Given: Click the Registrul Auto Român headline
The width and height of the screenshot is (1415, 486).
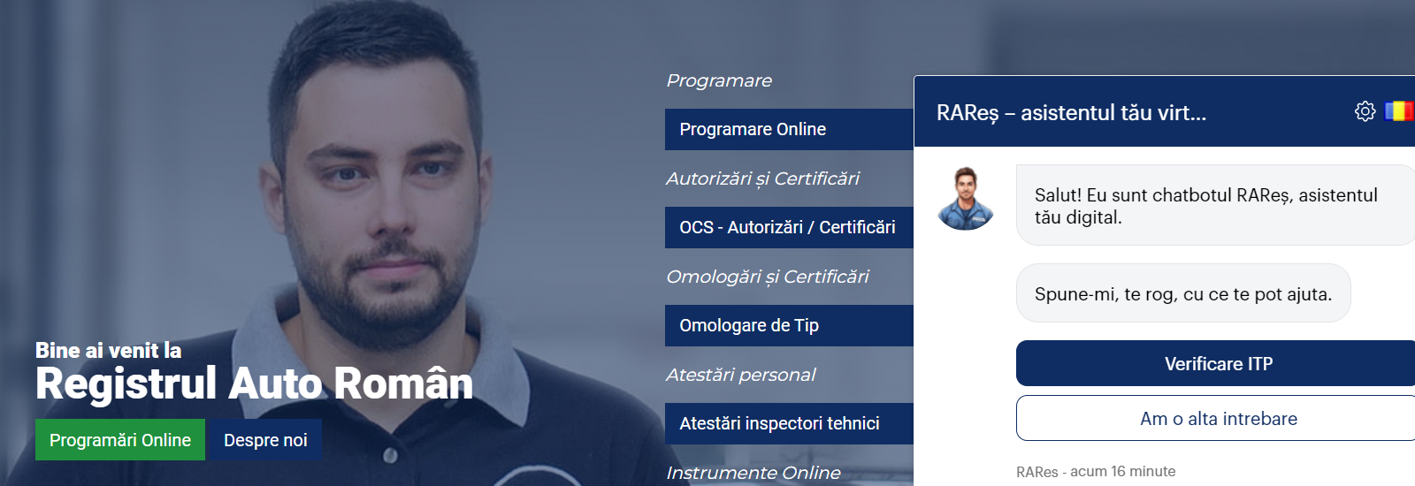Looking at the screenshot, I should pos(254,384).
